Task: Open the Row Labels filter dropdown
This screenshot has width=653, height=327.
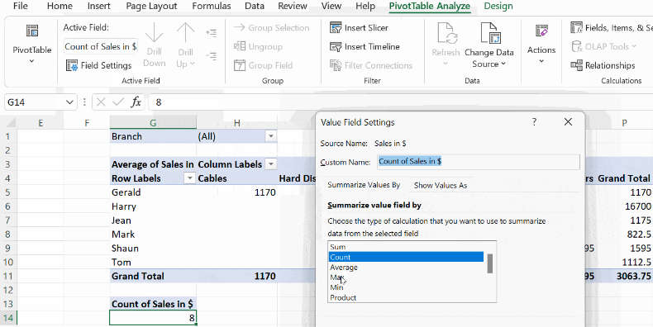Action: point(190,178)
